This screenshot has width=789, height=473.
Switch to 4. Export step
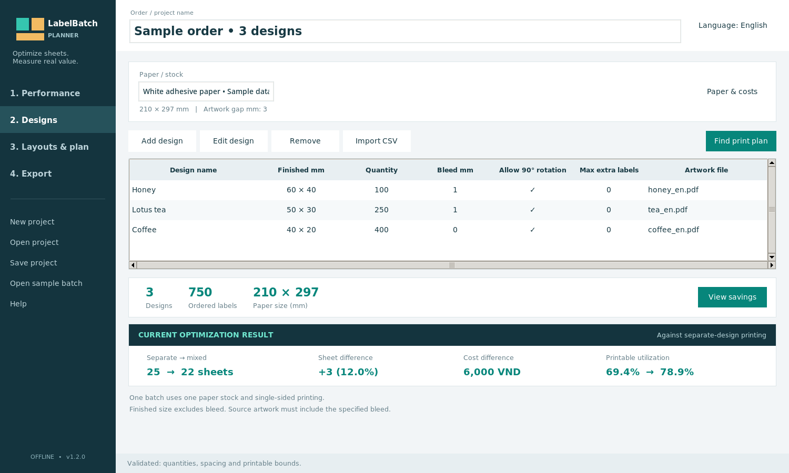pyautogui.click(x=58, y=173)
